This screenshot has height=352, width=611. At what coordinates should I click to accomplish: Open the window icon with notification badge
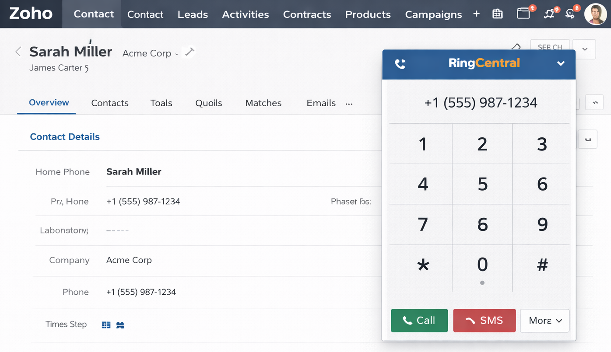coord(524,13)
